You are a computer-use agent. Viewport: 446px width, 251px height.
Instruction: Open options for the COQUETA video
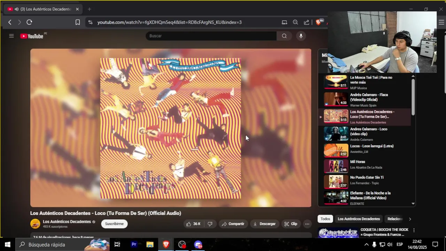click(x=414, y=230)
